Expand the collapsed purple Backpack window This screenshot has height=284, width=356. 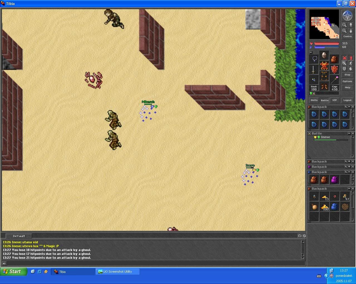pyautogui.click(x=349, y=167)
